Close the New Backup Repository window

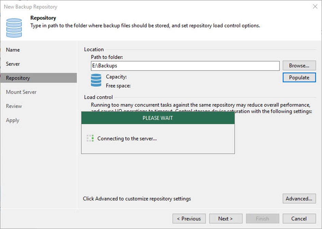point(314,6)
